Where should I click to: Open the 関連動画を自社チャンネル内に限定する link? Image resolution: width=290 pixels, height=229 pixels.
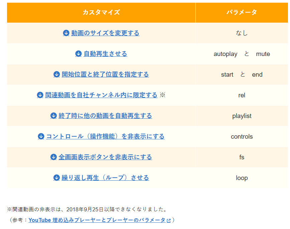[x=101, y=95]
